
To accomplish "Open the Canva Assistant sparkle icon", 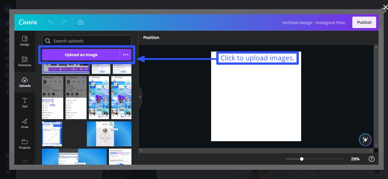I will pyautogui.click(x=365, y=139).
